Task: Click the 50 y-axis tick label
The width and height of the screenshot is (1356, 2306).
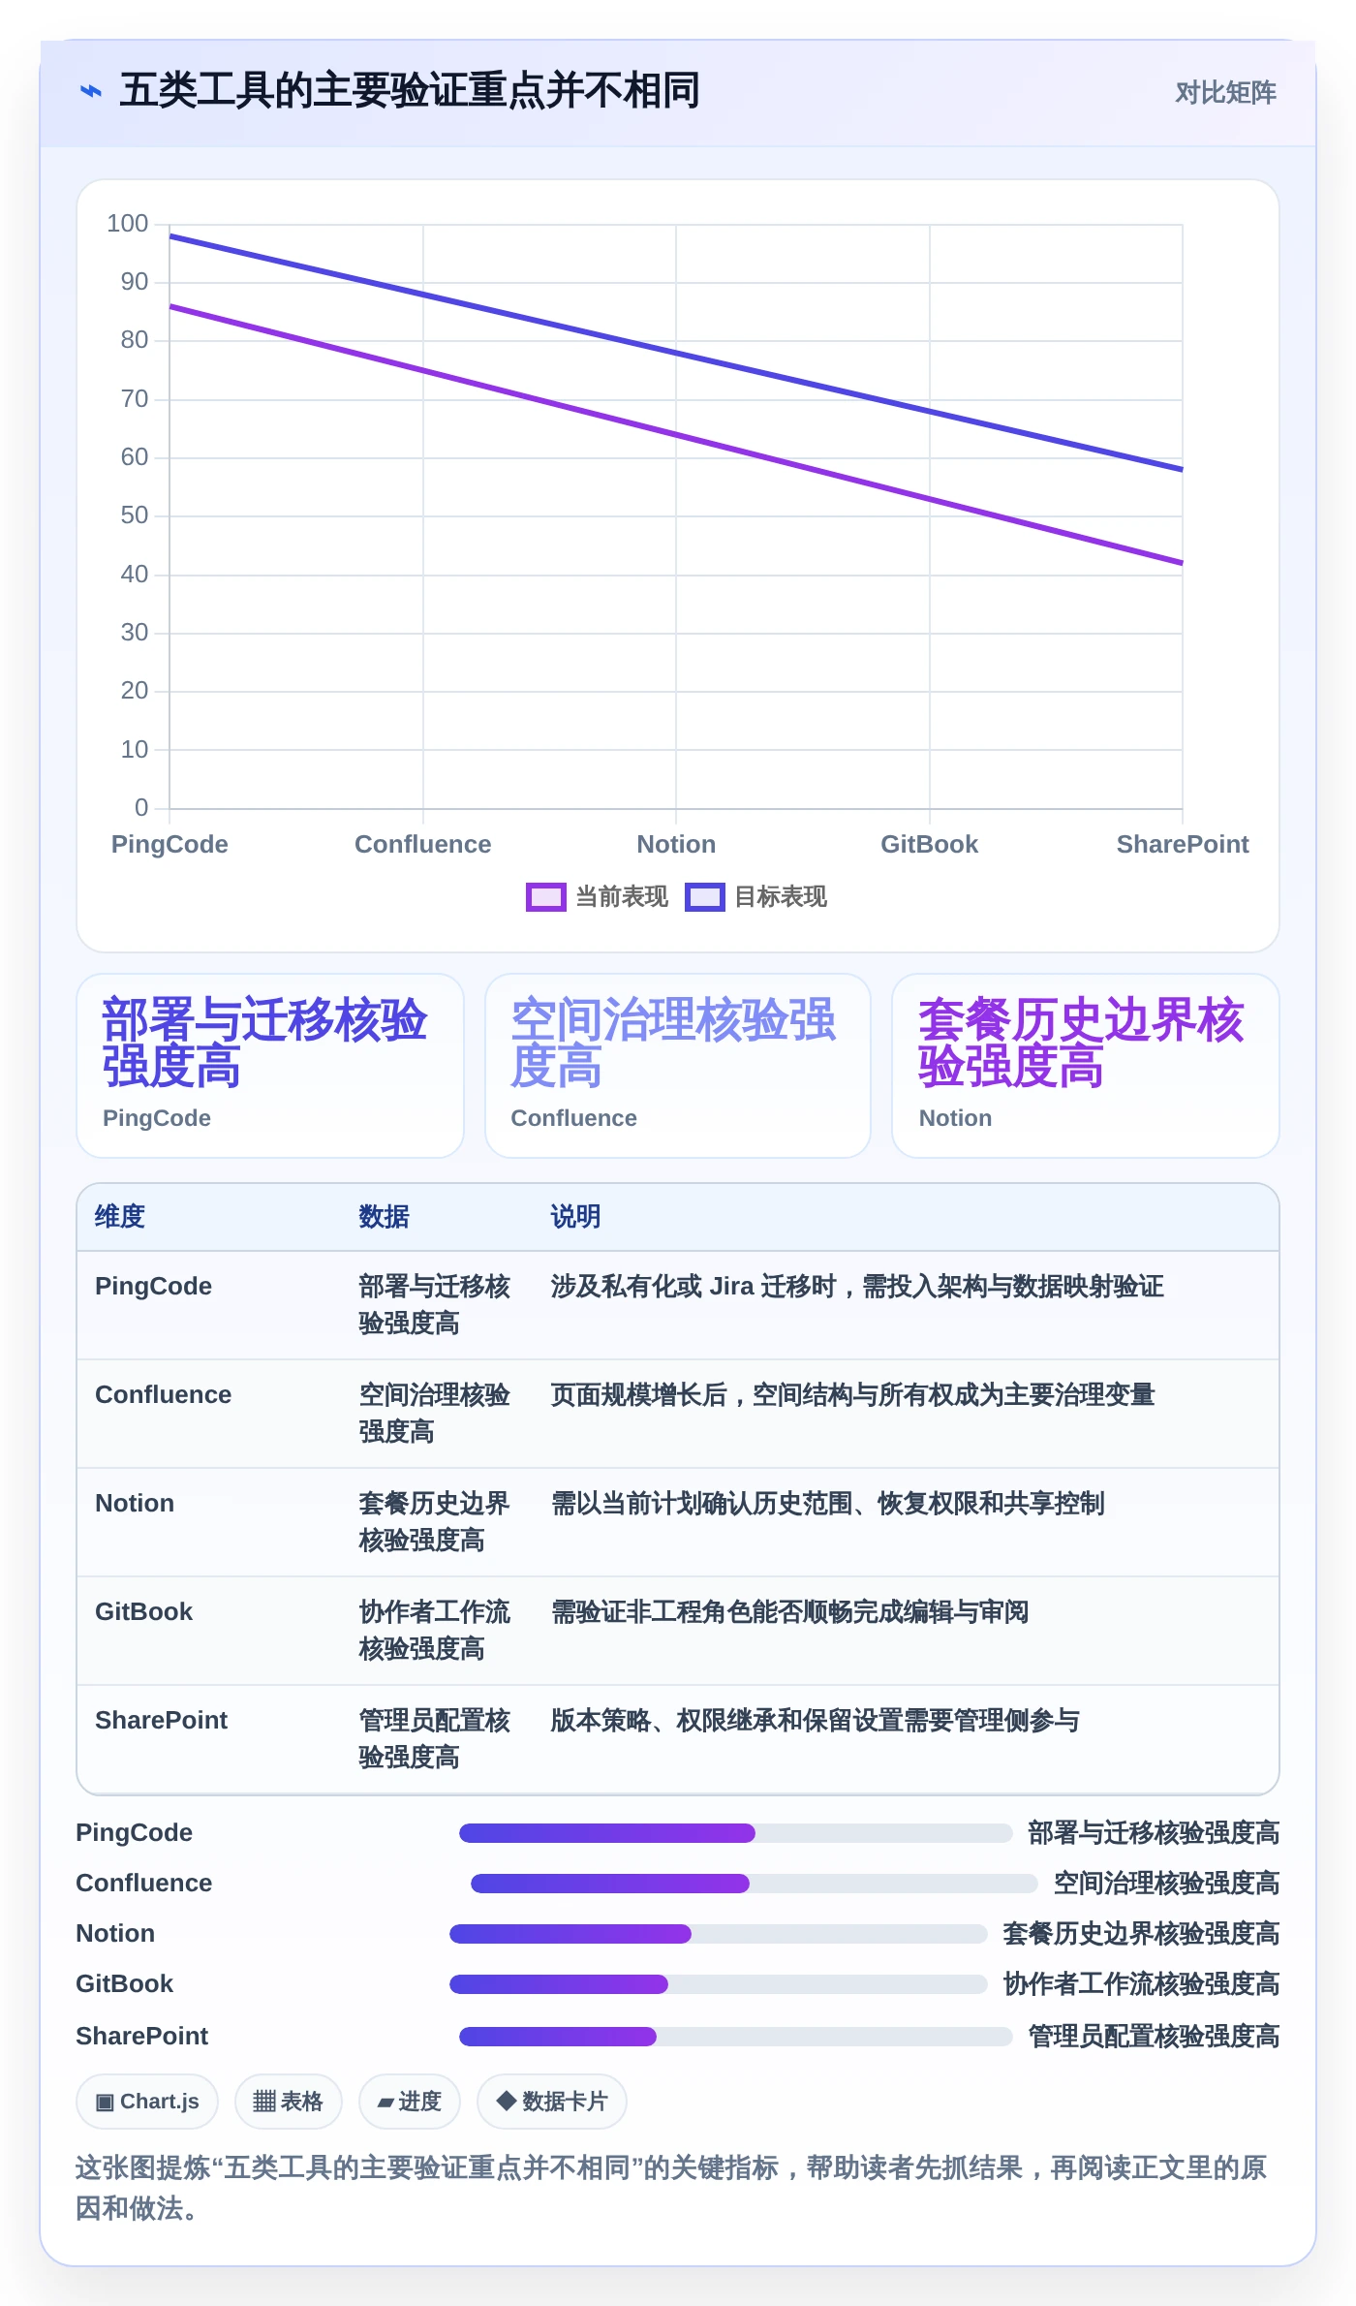Action: pos(135,515)
